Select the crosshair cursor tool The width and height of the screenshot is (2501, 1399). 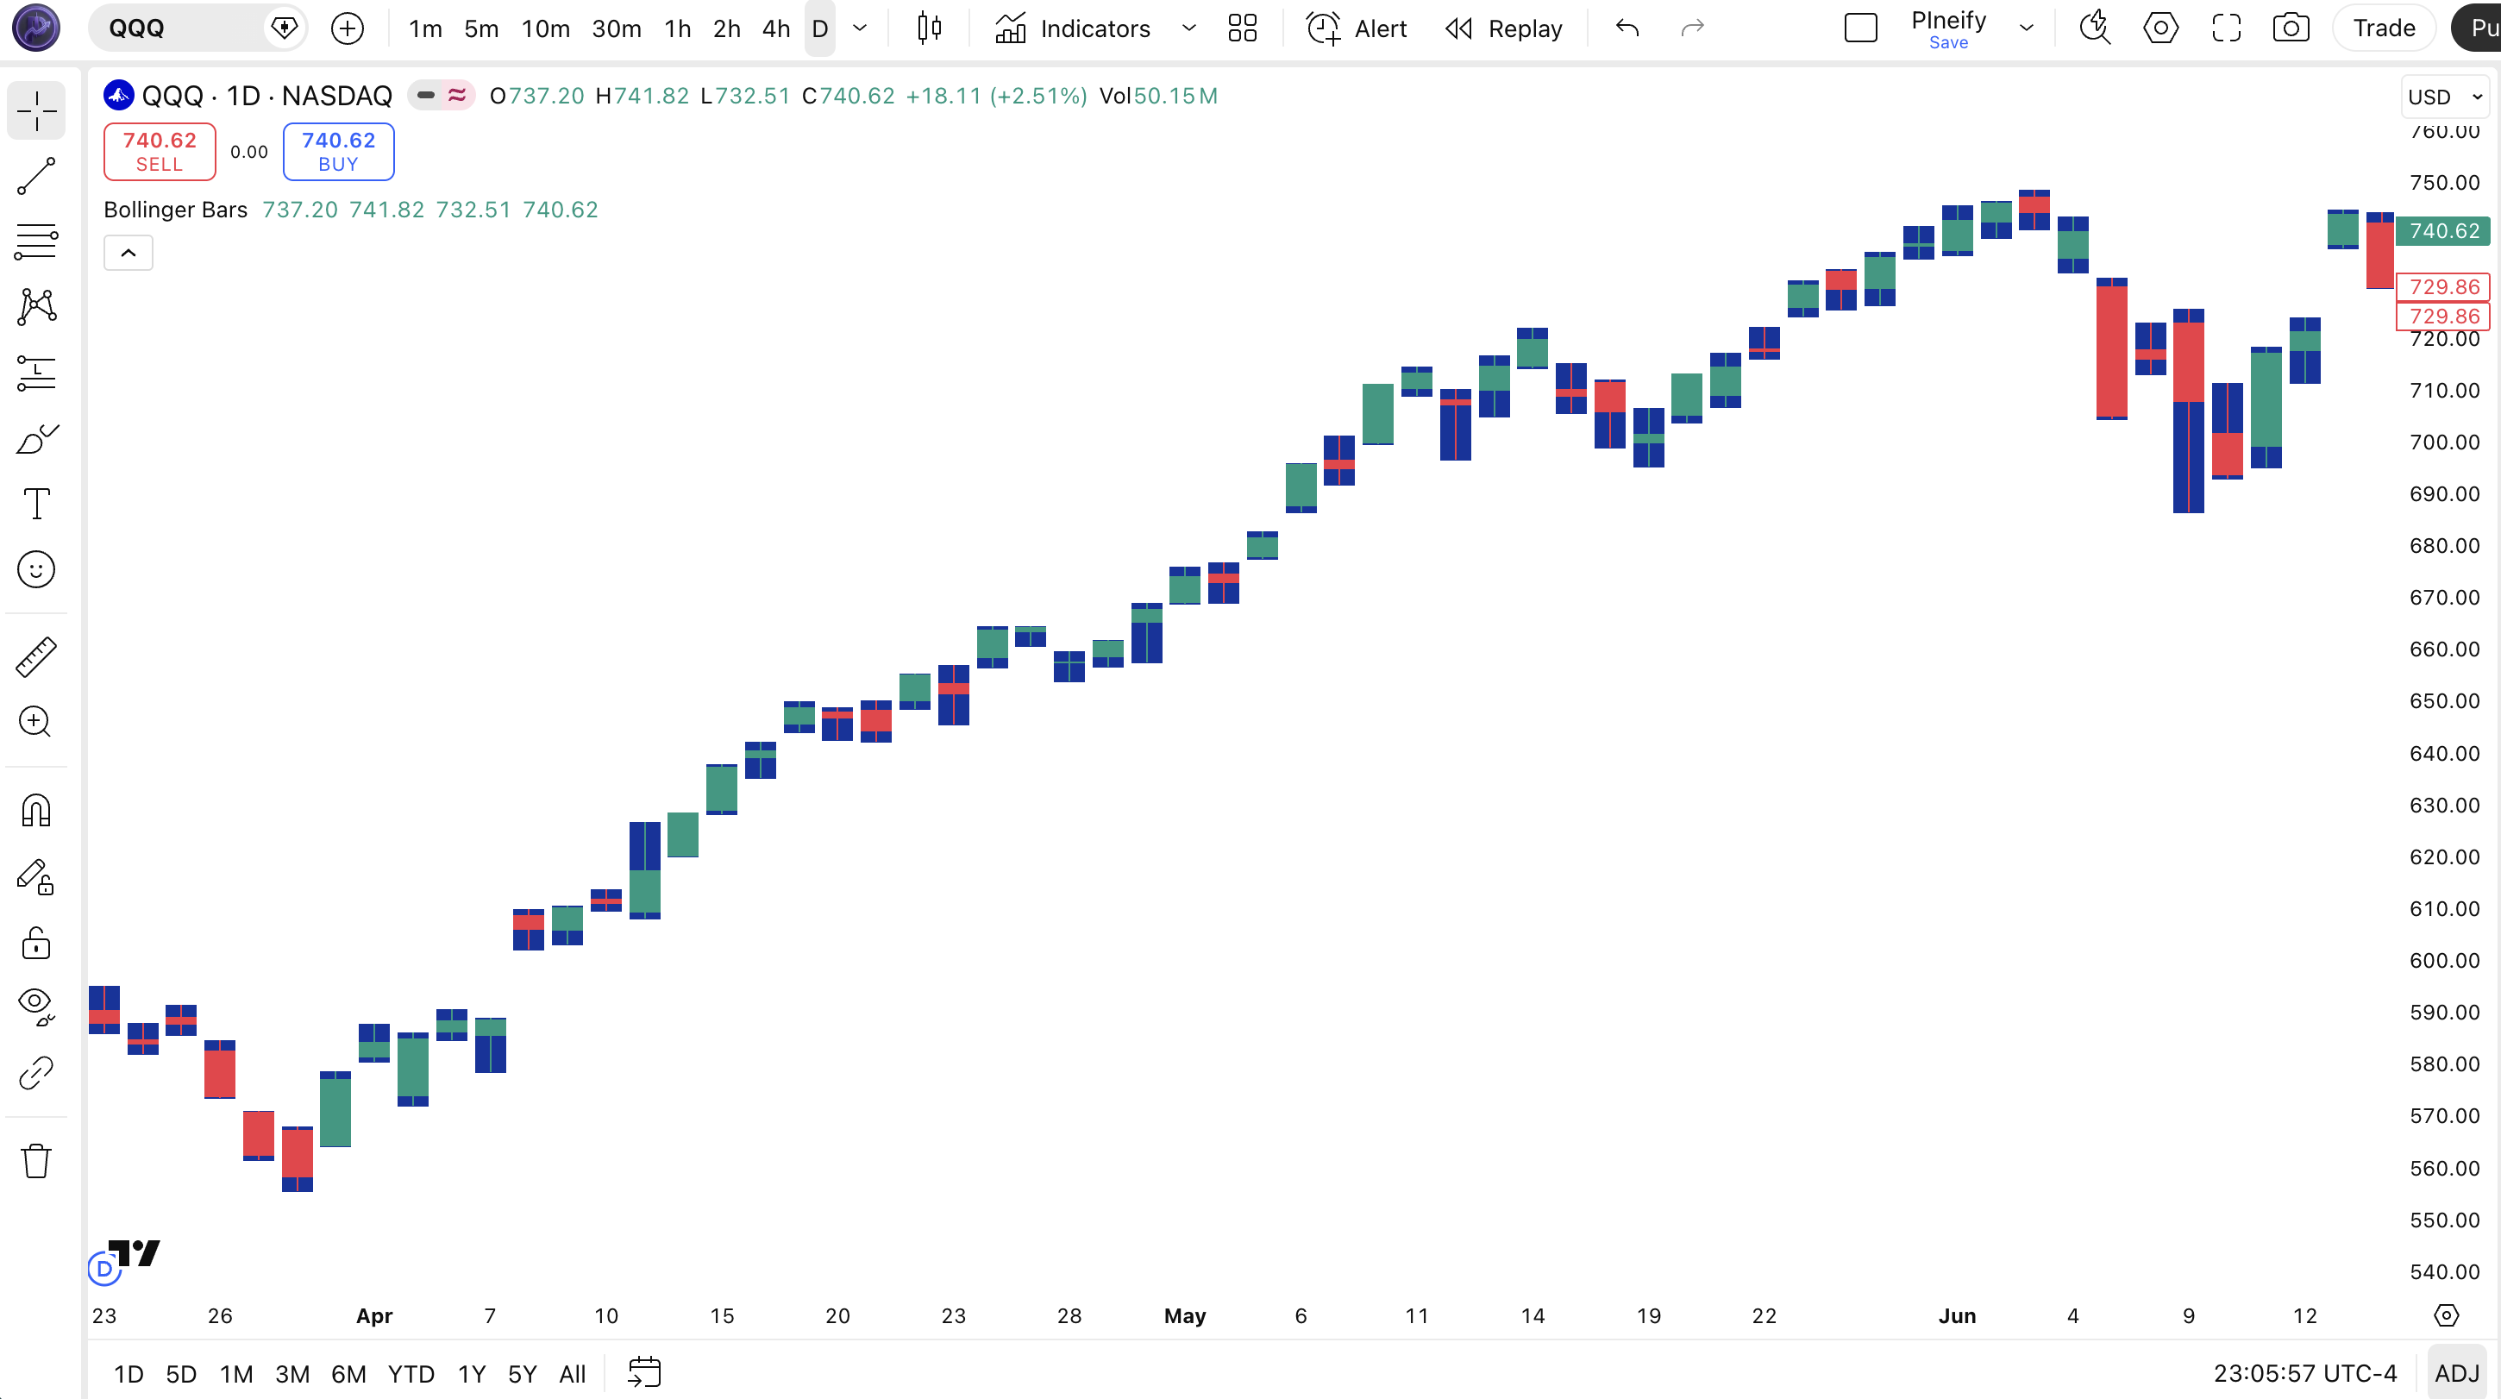click(x=36, y=110)
